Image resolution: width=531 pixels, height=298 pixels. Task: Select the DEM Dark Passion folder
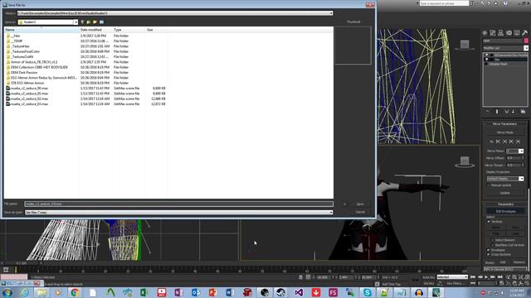click(24, 72)
